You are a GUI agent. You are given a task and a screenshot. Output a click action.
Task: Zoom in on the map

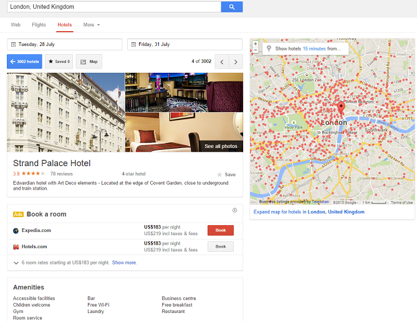point(256,44)
